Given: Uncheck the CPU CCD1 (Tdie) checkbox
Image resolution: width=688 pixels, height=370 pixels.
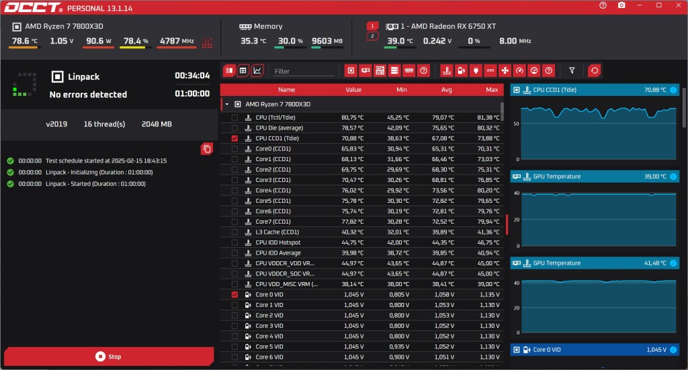Looking at the screenshot, I should click(x=234, y=138).
